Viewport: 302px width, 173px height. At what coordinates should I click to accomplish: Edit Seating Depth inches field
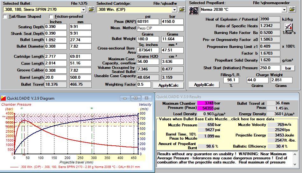tap(56, 27)
